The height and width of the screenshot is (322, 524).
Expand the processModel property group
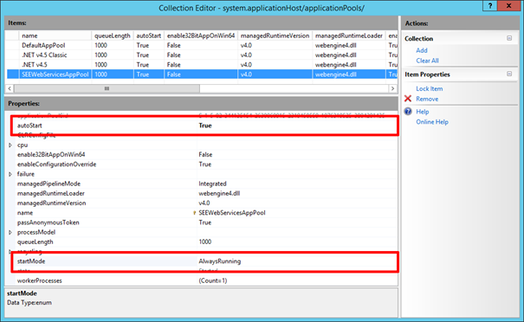point(10,232)
